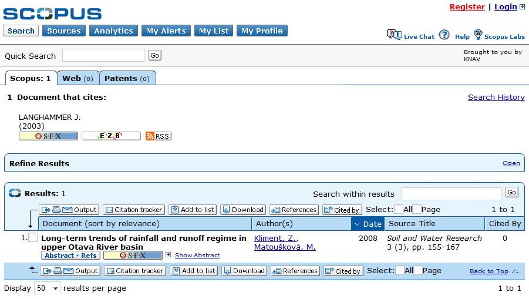The width and height of the screenshot is (529, 299).
Task: Click Login link
Action: tap(506, 6)
